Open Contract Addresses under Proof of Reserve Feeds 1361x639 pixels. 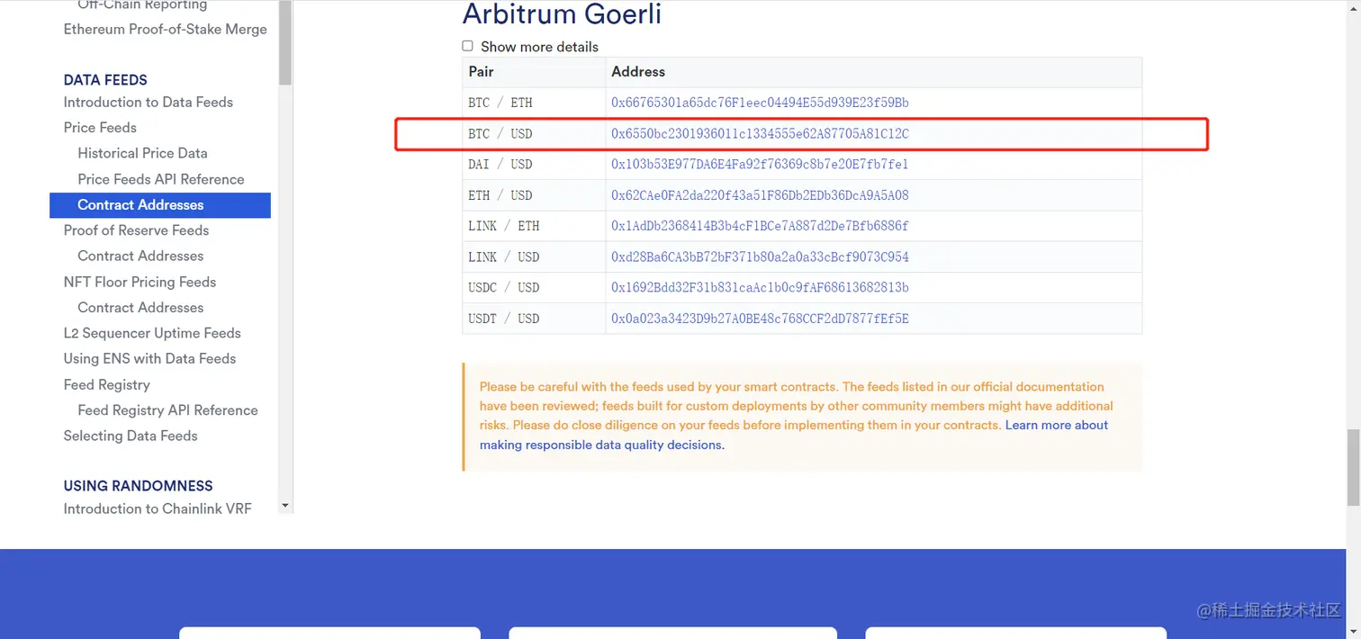(140, 256)
